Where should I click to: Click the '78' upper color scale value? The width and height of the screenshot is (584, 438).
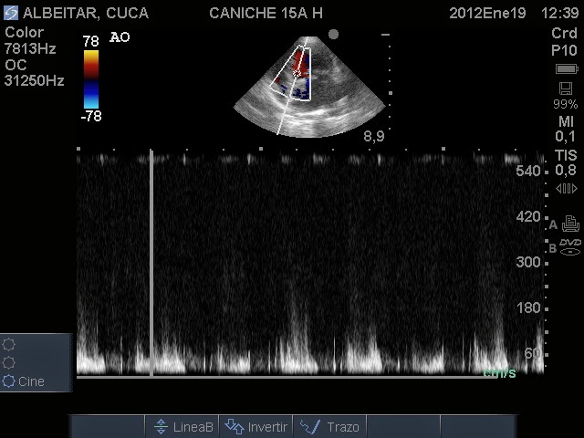[x=91, y=41]
